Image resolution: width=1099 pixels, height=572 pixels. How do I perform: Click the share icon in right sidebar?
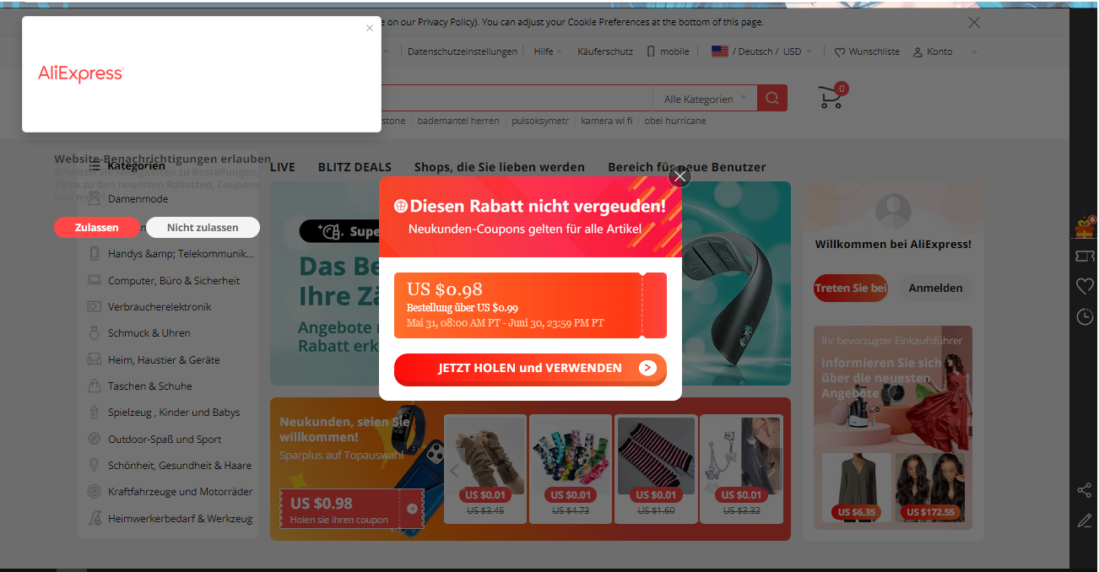pyautogui.click(x=1085, y=490)
